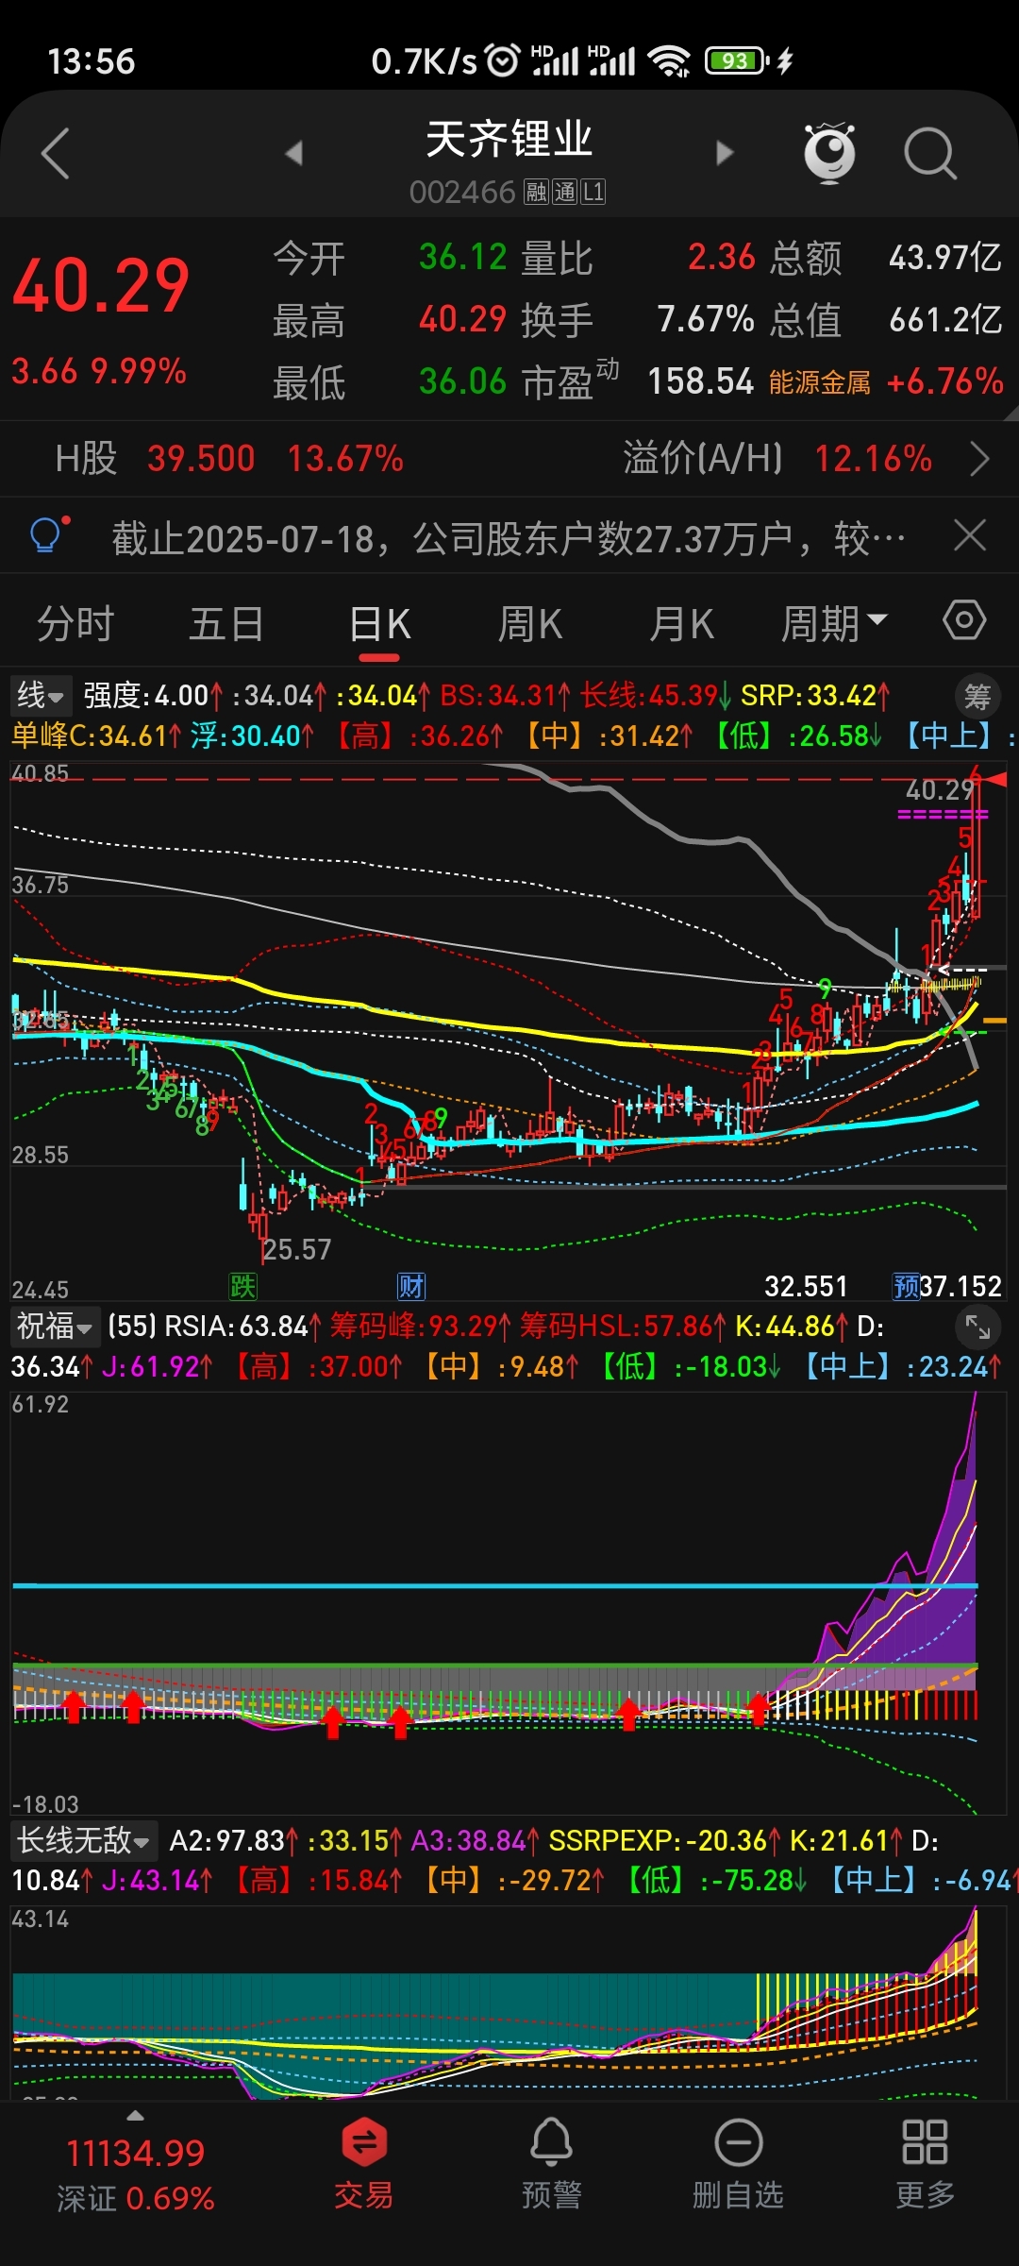Remove stock with 删自选
The height and width of the screenshot is (2266, 1019).
pos(738,2162)
